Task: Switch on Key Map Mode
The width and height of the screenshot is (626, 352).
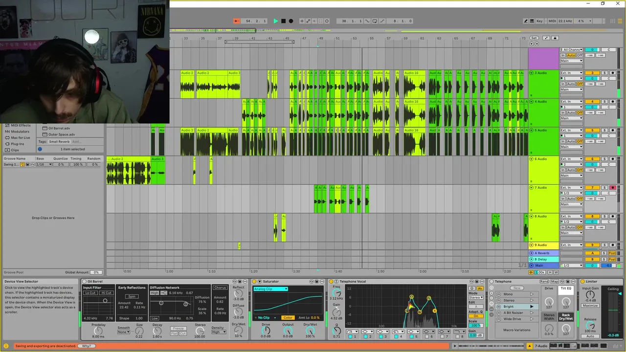Action: 539,21
